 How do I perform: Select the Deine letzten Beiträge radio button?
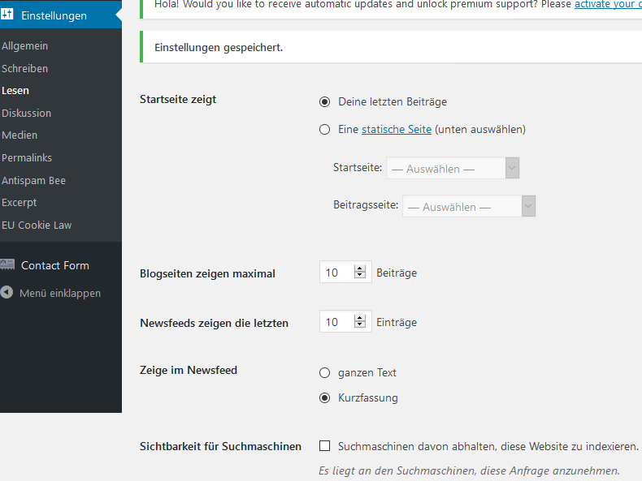(325, 101)
